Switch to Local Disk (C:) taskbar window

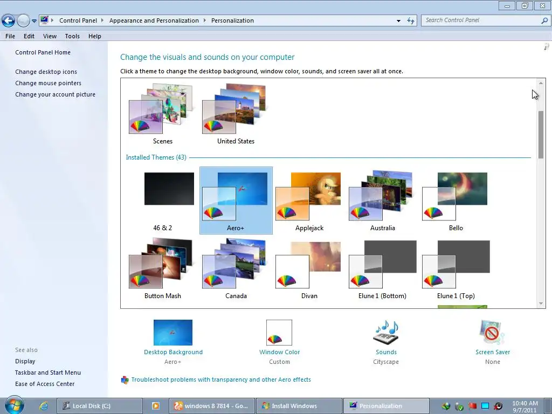(x=100, y=406)
